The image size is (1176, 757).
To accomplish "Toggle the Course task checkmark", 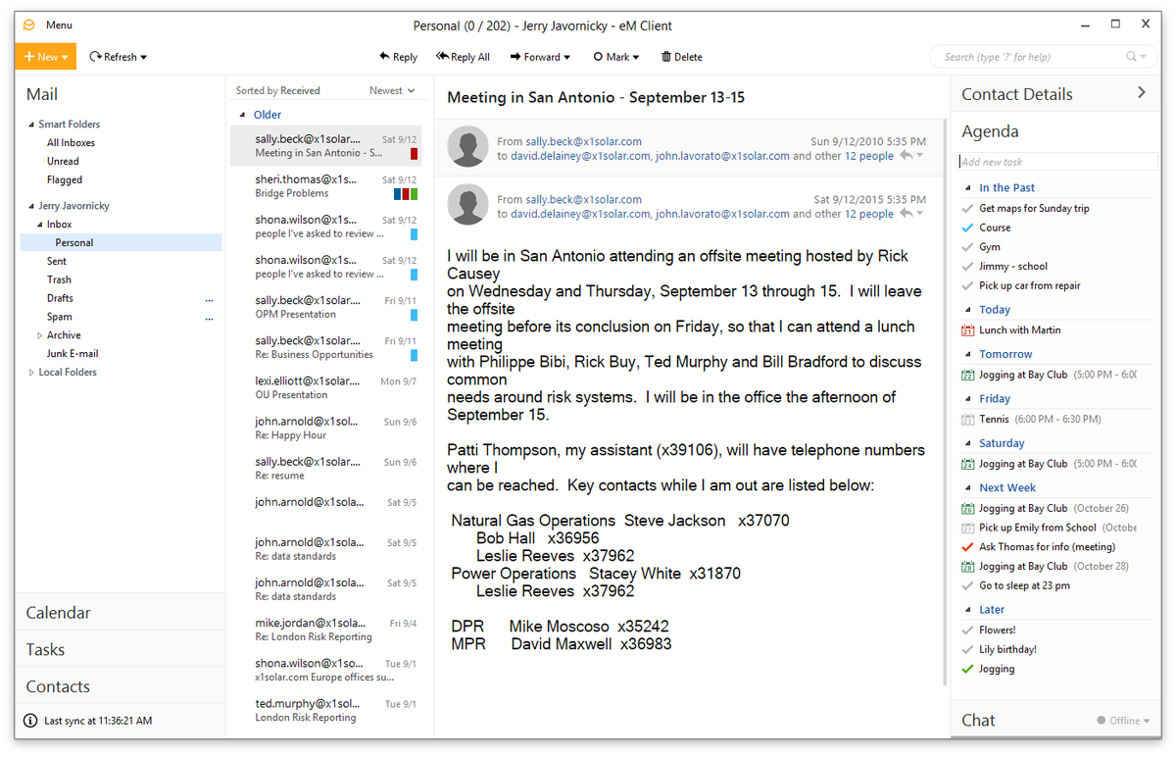I will coord(968,227).
